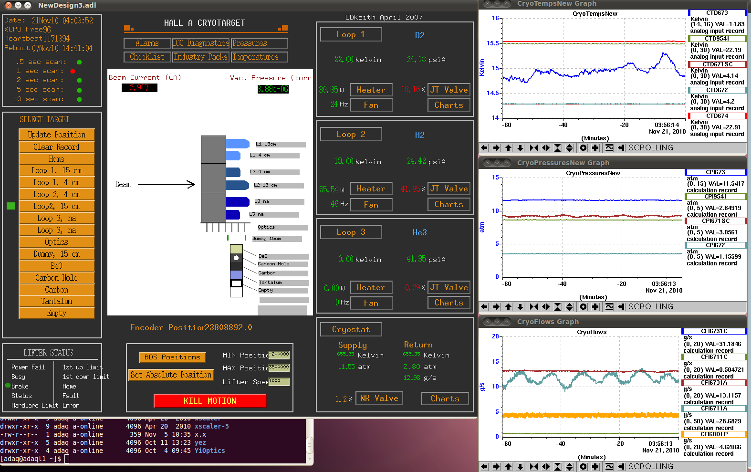The image size is (751, 472).
Task: Open Loop 2 Charts
Action: tap(449, 205)
